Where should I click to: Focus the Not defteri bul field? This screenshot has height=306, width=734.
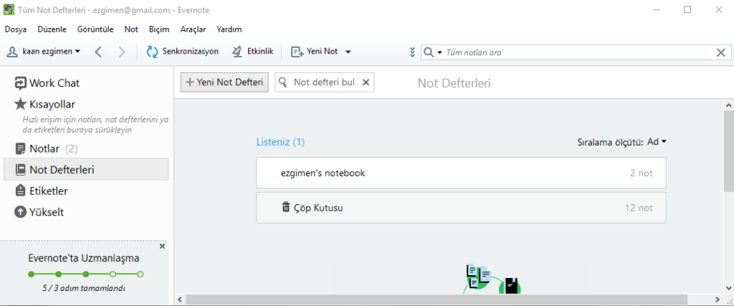click(x=324, y=82)
